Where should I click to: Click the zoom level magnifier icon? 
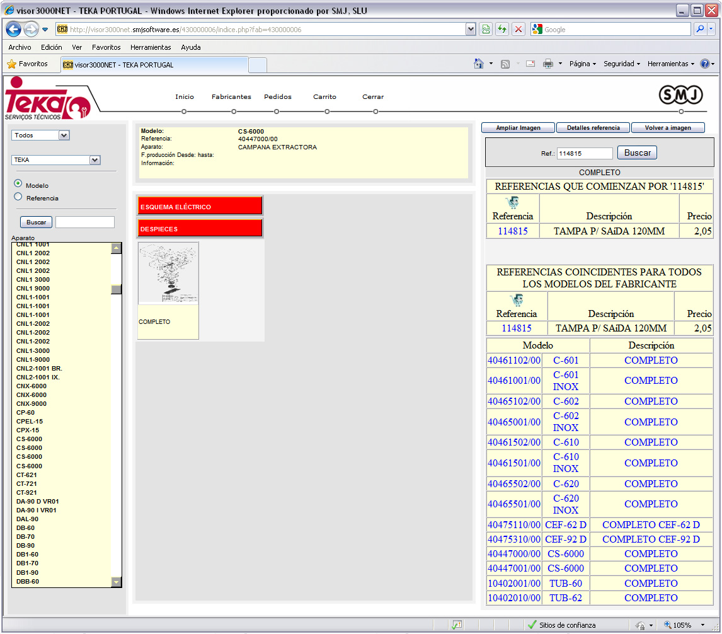pos(668,625)
